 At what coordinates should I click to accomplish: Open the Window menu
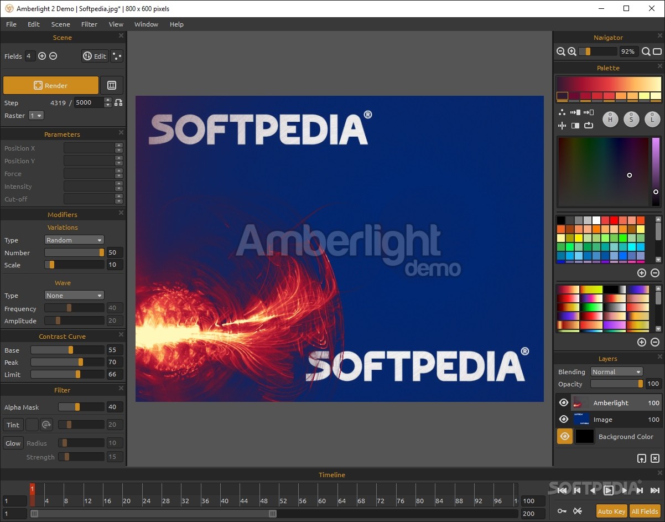[x=146, y=24]
